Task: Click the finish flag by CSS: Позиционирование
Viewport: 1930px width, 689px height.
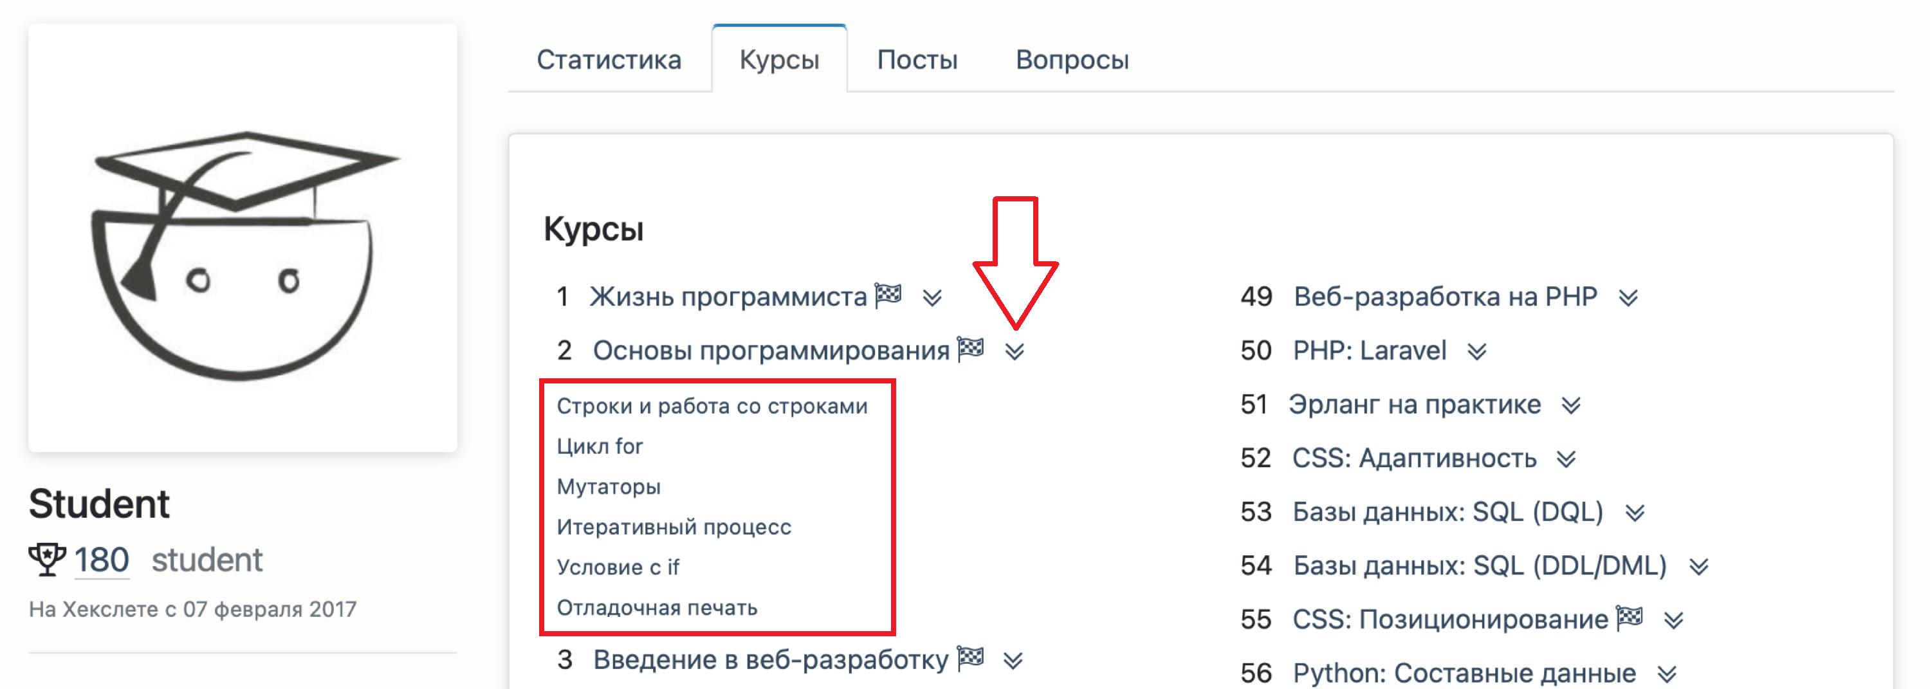Action: (1630, 619)
